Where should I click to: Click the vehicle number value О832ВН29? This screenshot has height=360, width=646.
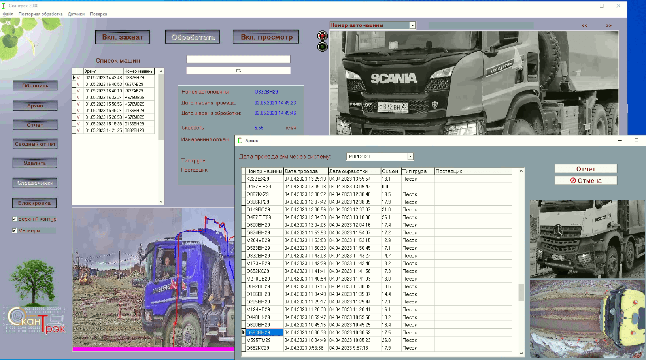266,92
